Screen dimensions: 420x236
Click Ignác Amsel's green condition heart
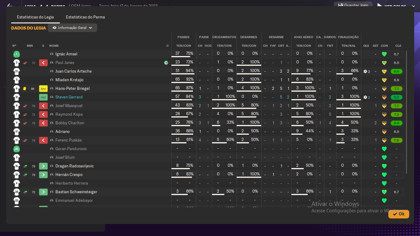coord(384,54)
